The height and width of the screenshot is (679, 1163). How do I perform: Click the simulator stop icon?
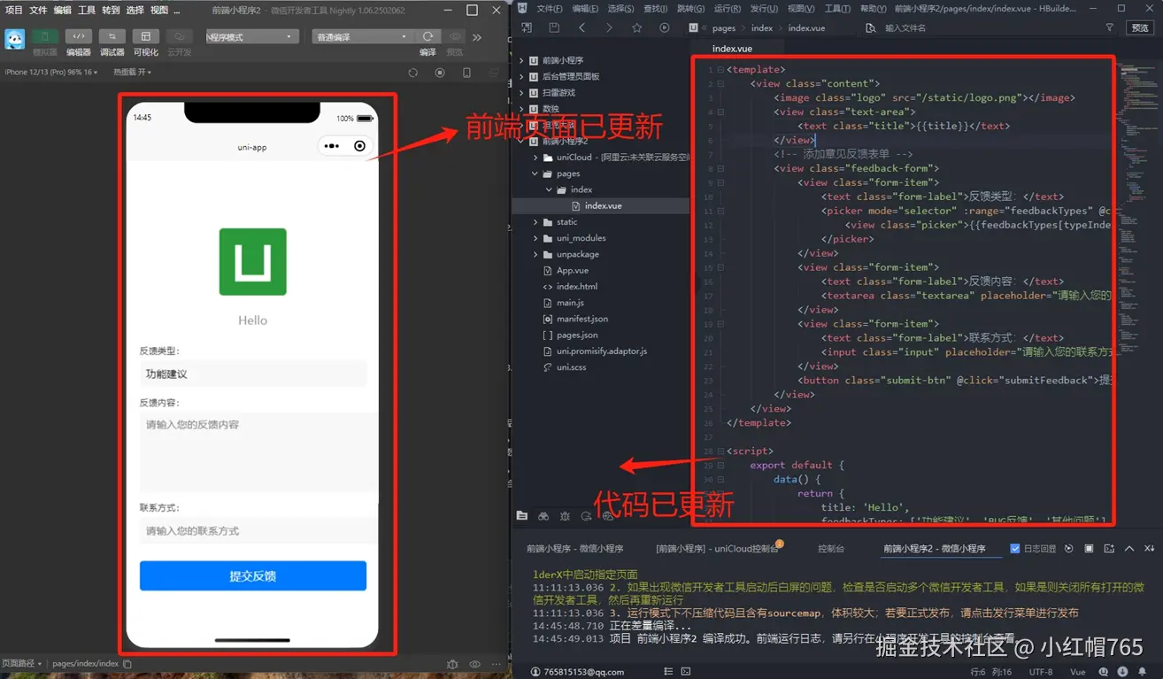coord(440,73)
